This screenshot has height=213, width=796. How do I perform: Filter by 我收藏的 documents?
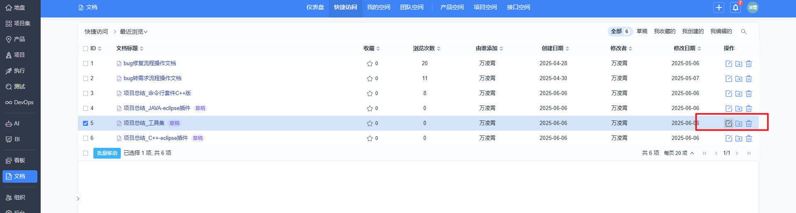point(665,32)
